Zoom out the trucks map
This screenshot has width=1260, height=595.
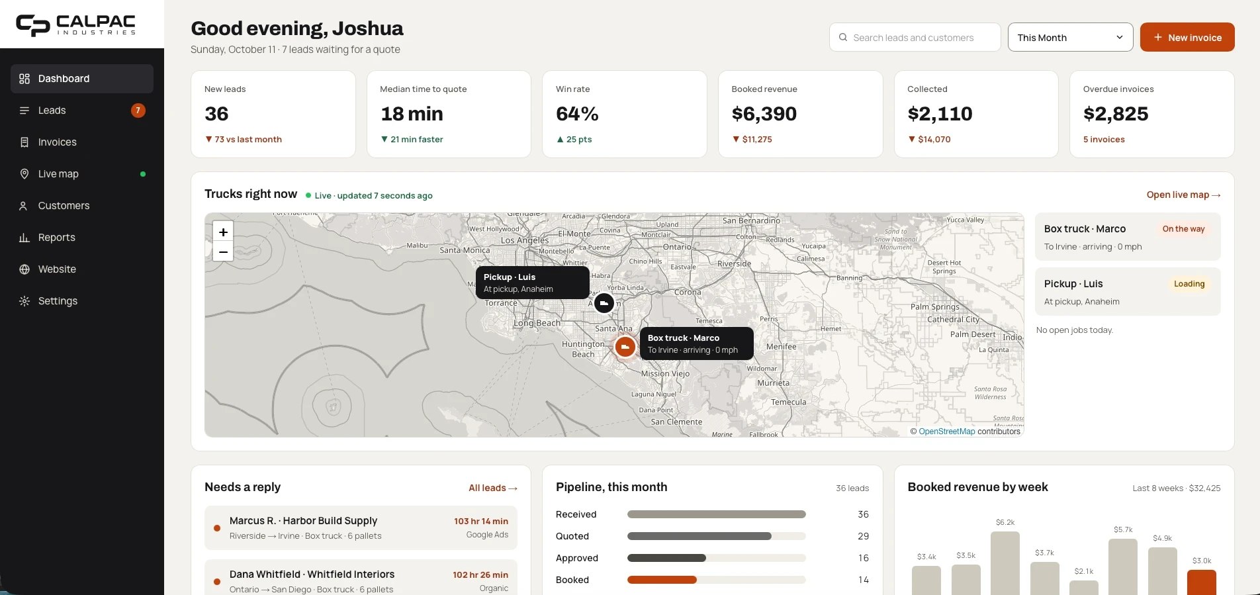pyautogui.click(x=223, y=252)
